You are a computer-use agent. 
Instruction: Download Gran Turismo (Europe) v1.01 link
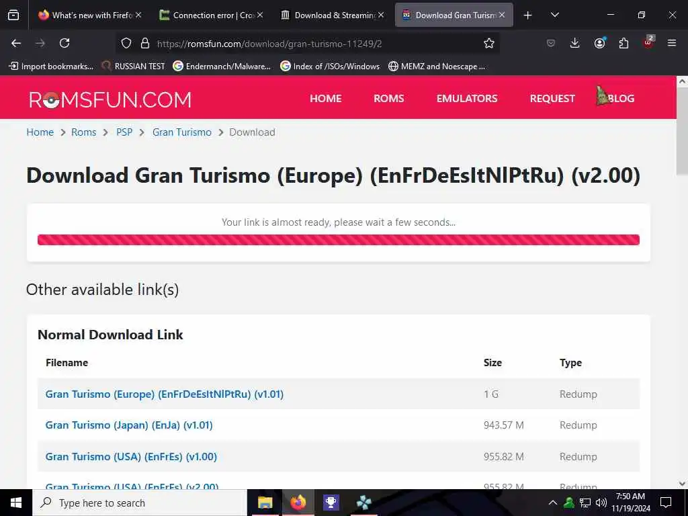coord(165,394)
